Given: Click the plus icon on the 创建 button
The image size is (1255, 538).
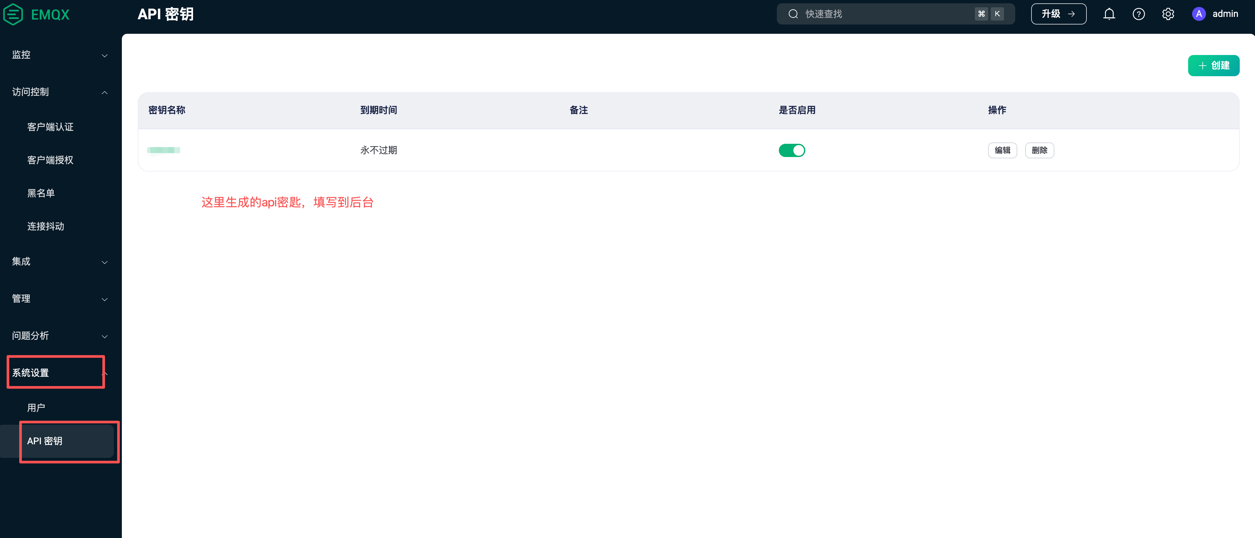Looking at the screenshot, I should click(1202, 66).
